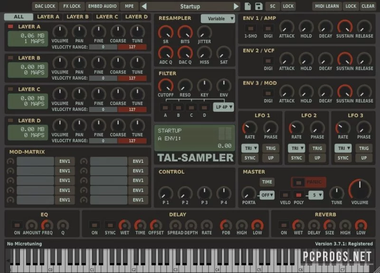The height and width of the screenshot is (273, 380).
Task: Click the delay FDB knob
Action: (226, 225)
